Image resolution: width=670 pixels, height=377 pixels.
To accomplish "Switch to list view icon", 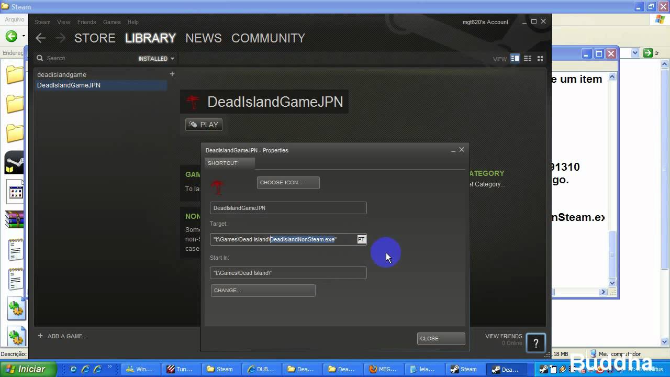I will click(528, 59).
